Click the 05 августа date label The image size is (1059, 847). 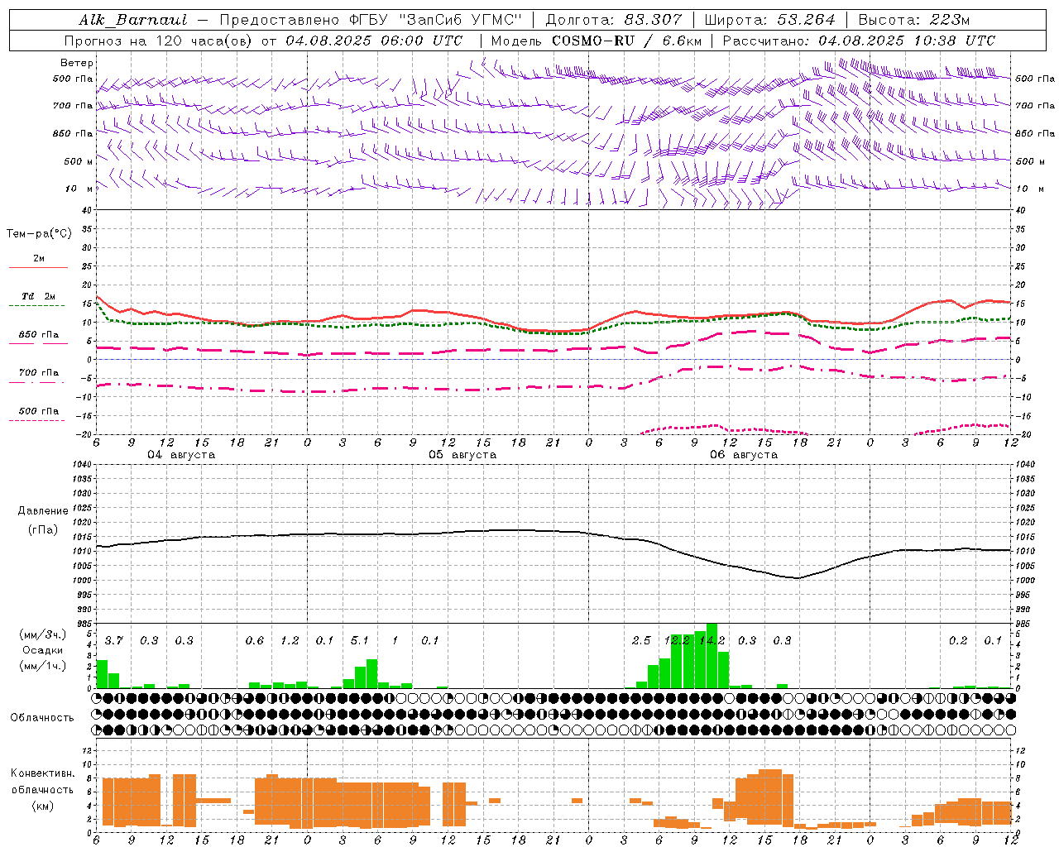[x=462, y=455]
